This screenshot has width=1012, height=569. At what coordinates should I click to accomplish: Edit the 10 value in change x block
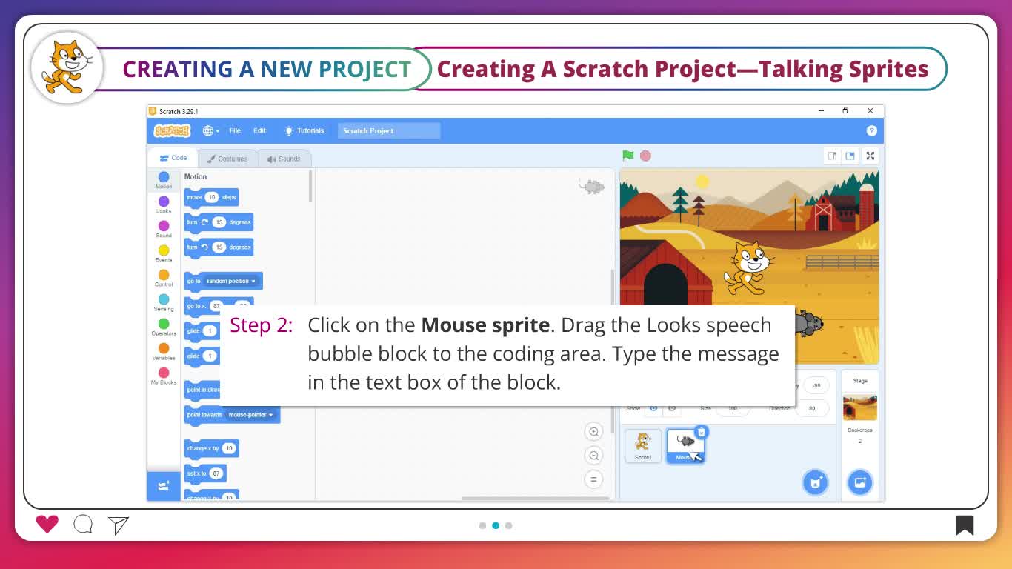coord(229,449)
